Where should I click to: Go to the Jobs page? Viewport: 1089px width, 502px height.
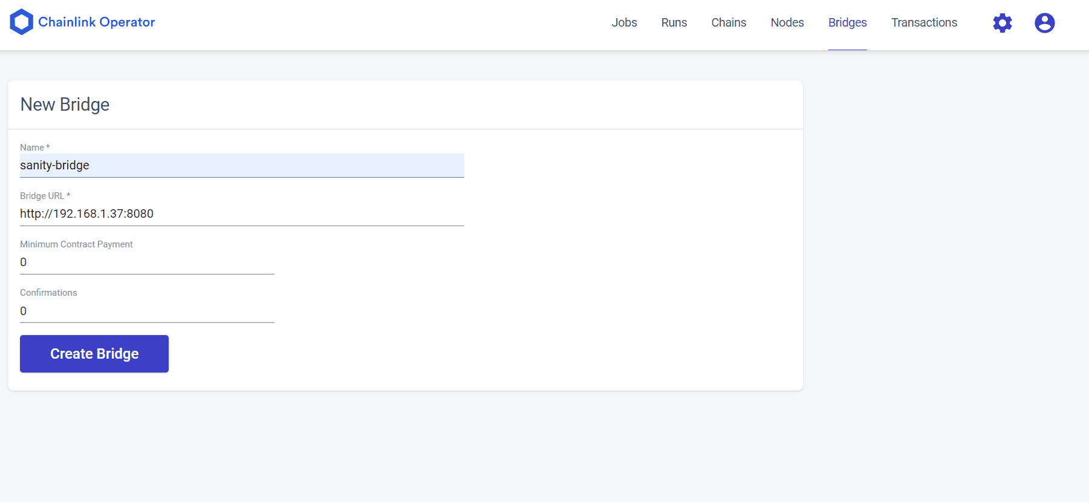pyautogui.click(x=624, y=23)
